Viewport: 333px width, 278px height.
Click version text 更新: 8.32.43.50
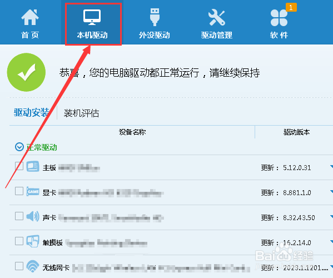[288, 218]
